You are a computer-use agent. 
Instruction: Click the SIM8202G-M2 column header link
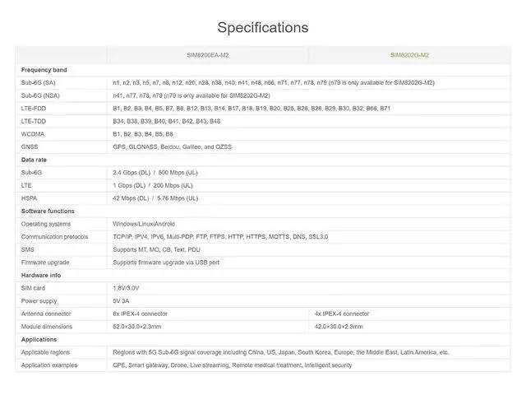click(x=409, y=55)
